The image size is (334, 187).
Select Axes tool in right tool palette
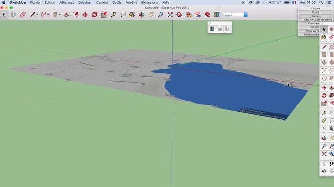[324, 128]
